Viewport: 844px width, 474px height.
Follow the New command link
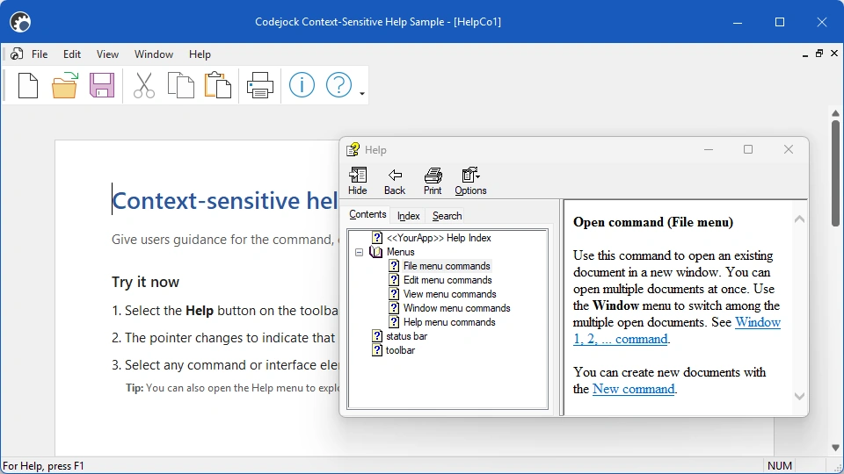pyautogui.click(x=633, y=389)
